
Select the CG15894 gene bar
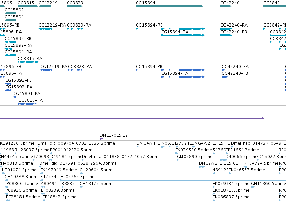click(x=170, y=6)
